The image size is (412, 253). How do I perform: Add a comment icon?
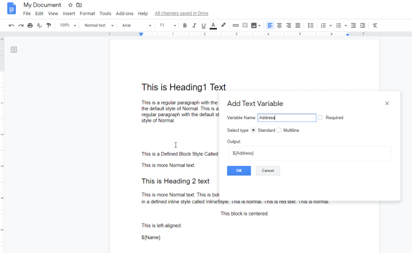pos(245,25)
